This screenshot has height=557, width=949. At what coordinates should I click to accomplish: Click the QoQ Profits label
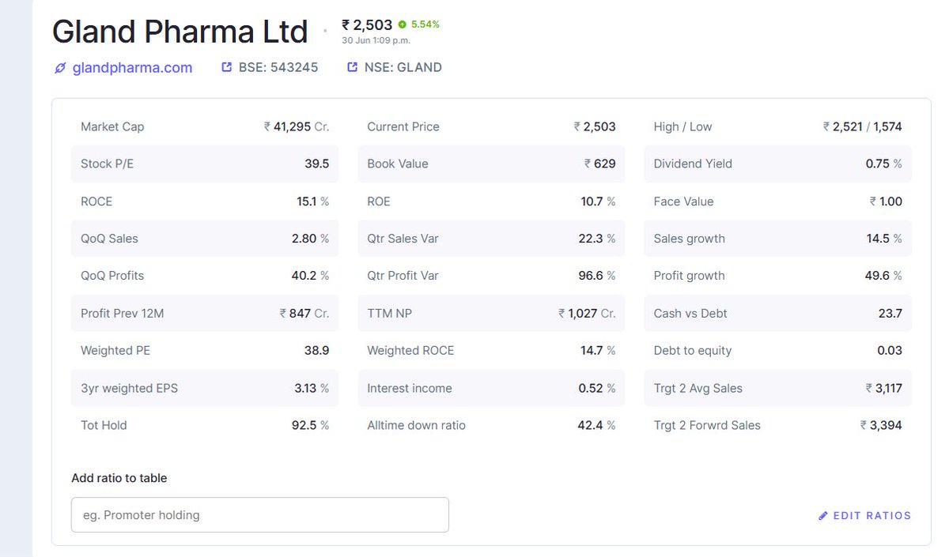tap(112, 276)
